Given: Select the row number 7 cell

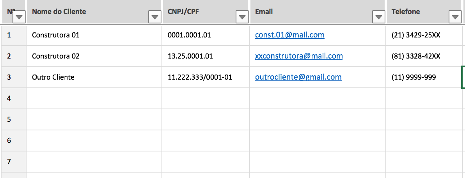Looking at the screenshot, I should tap(9, 162).
